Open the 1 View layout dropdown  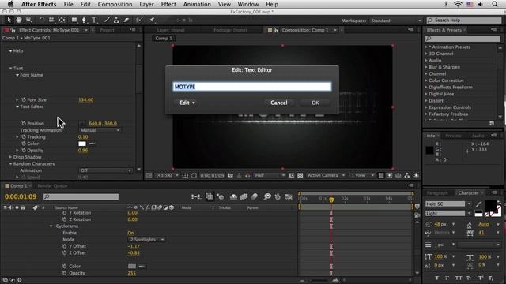pyautogui.click(x=362, y=175)
